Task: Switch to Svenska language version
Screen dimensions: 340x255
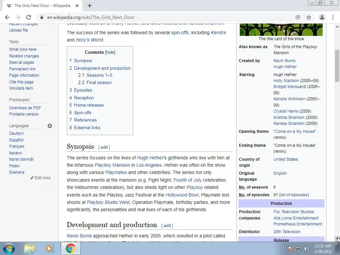Action: click(17, 172)
